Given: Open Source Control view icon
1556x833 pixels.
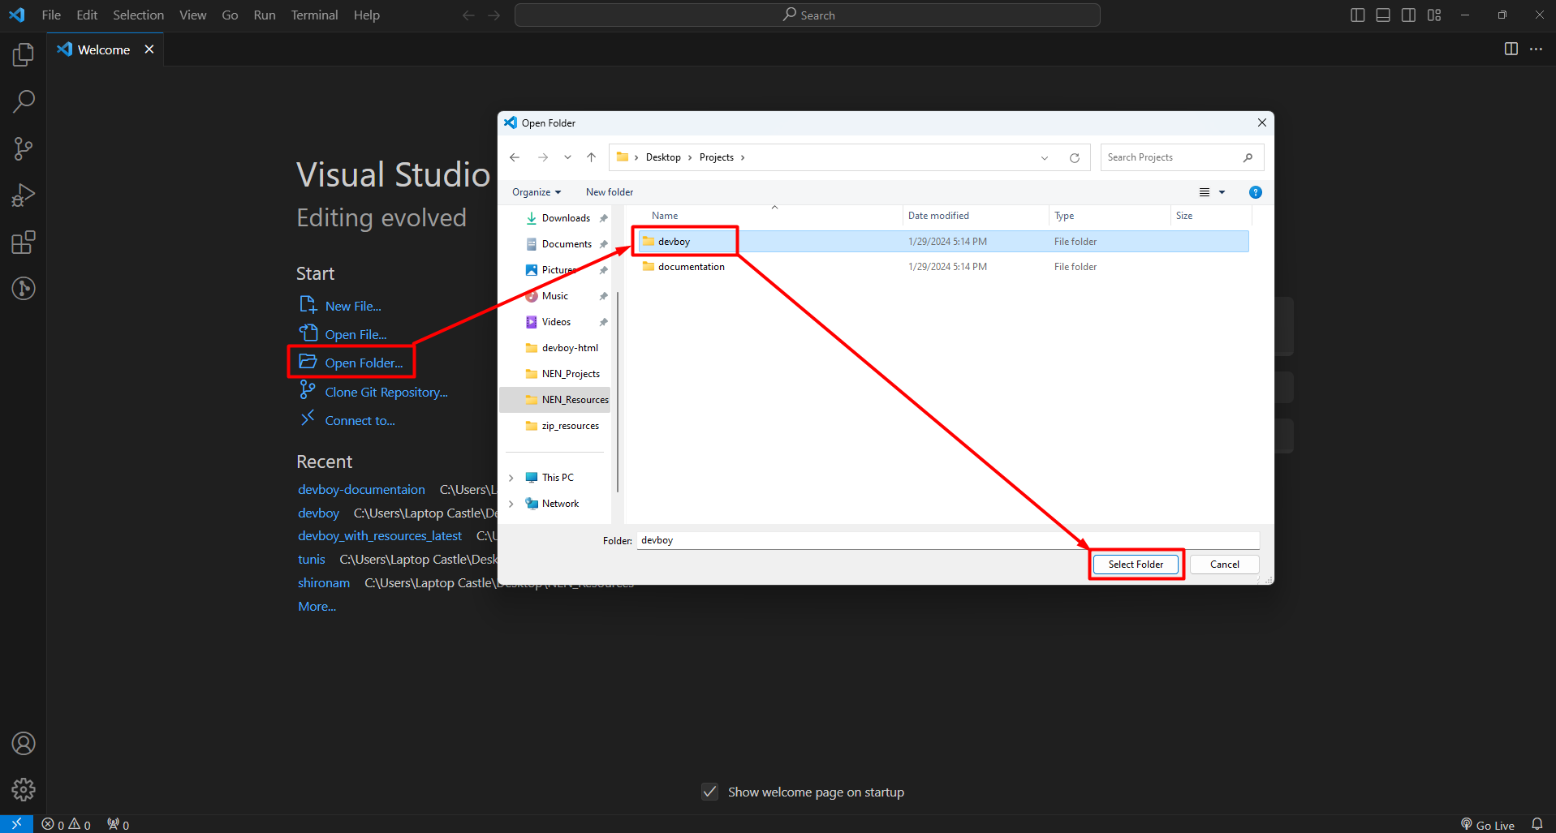Looking at the screenshot, I should pyautogui.click(x=24, y=148).
